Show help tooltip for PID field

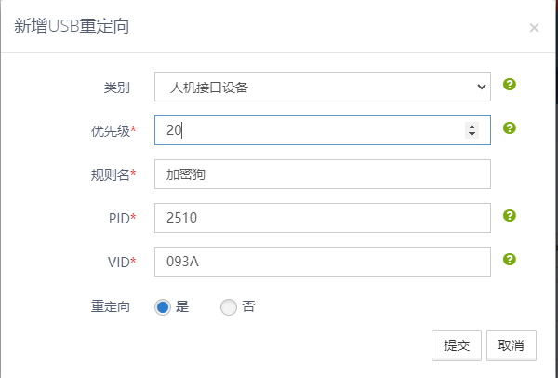(509, 216)
